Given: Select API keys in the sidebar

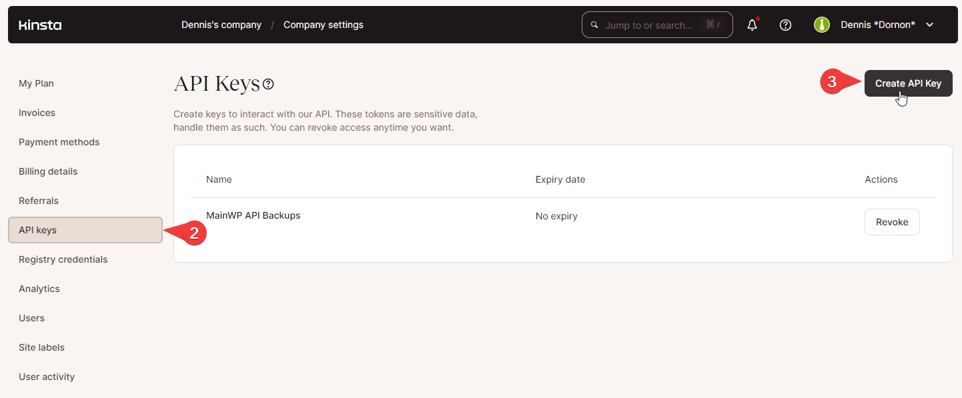Looking at the screenshot, I should (x=85, y=230).
